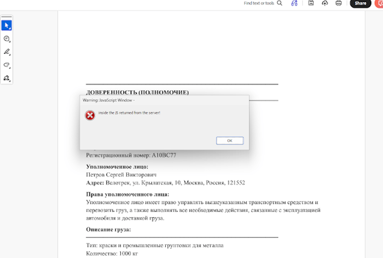Click the magnifier search icon
This screenshot has height=258, width=383.
280,3
